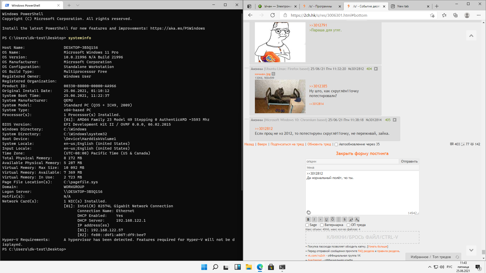Open cat image thumbnail кичман.jpg

coord(280,97)
